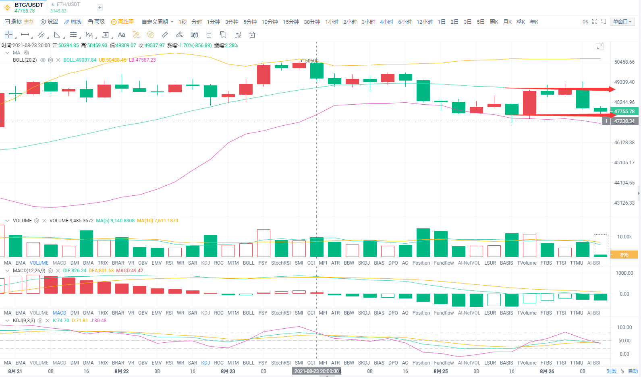The image size is (641, 377).
Task: Toggle 对数 logarithmic scale
Action: (612, 371)
